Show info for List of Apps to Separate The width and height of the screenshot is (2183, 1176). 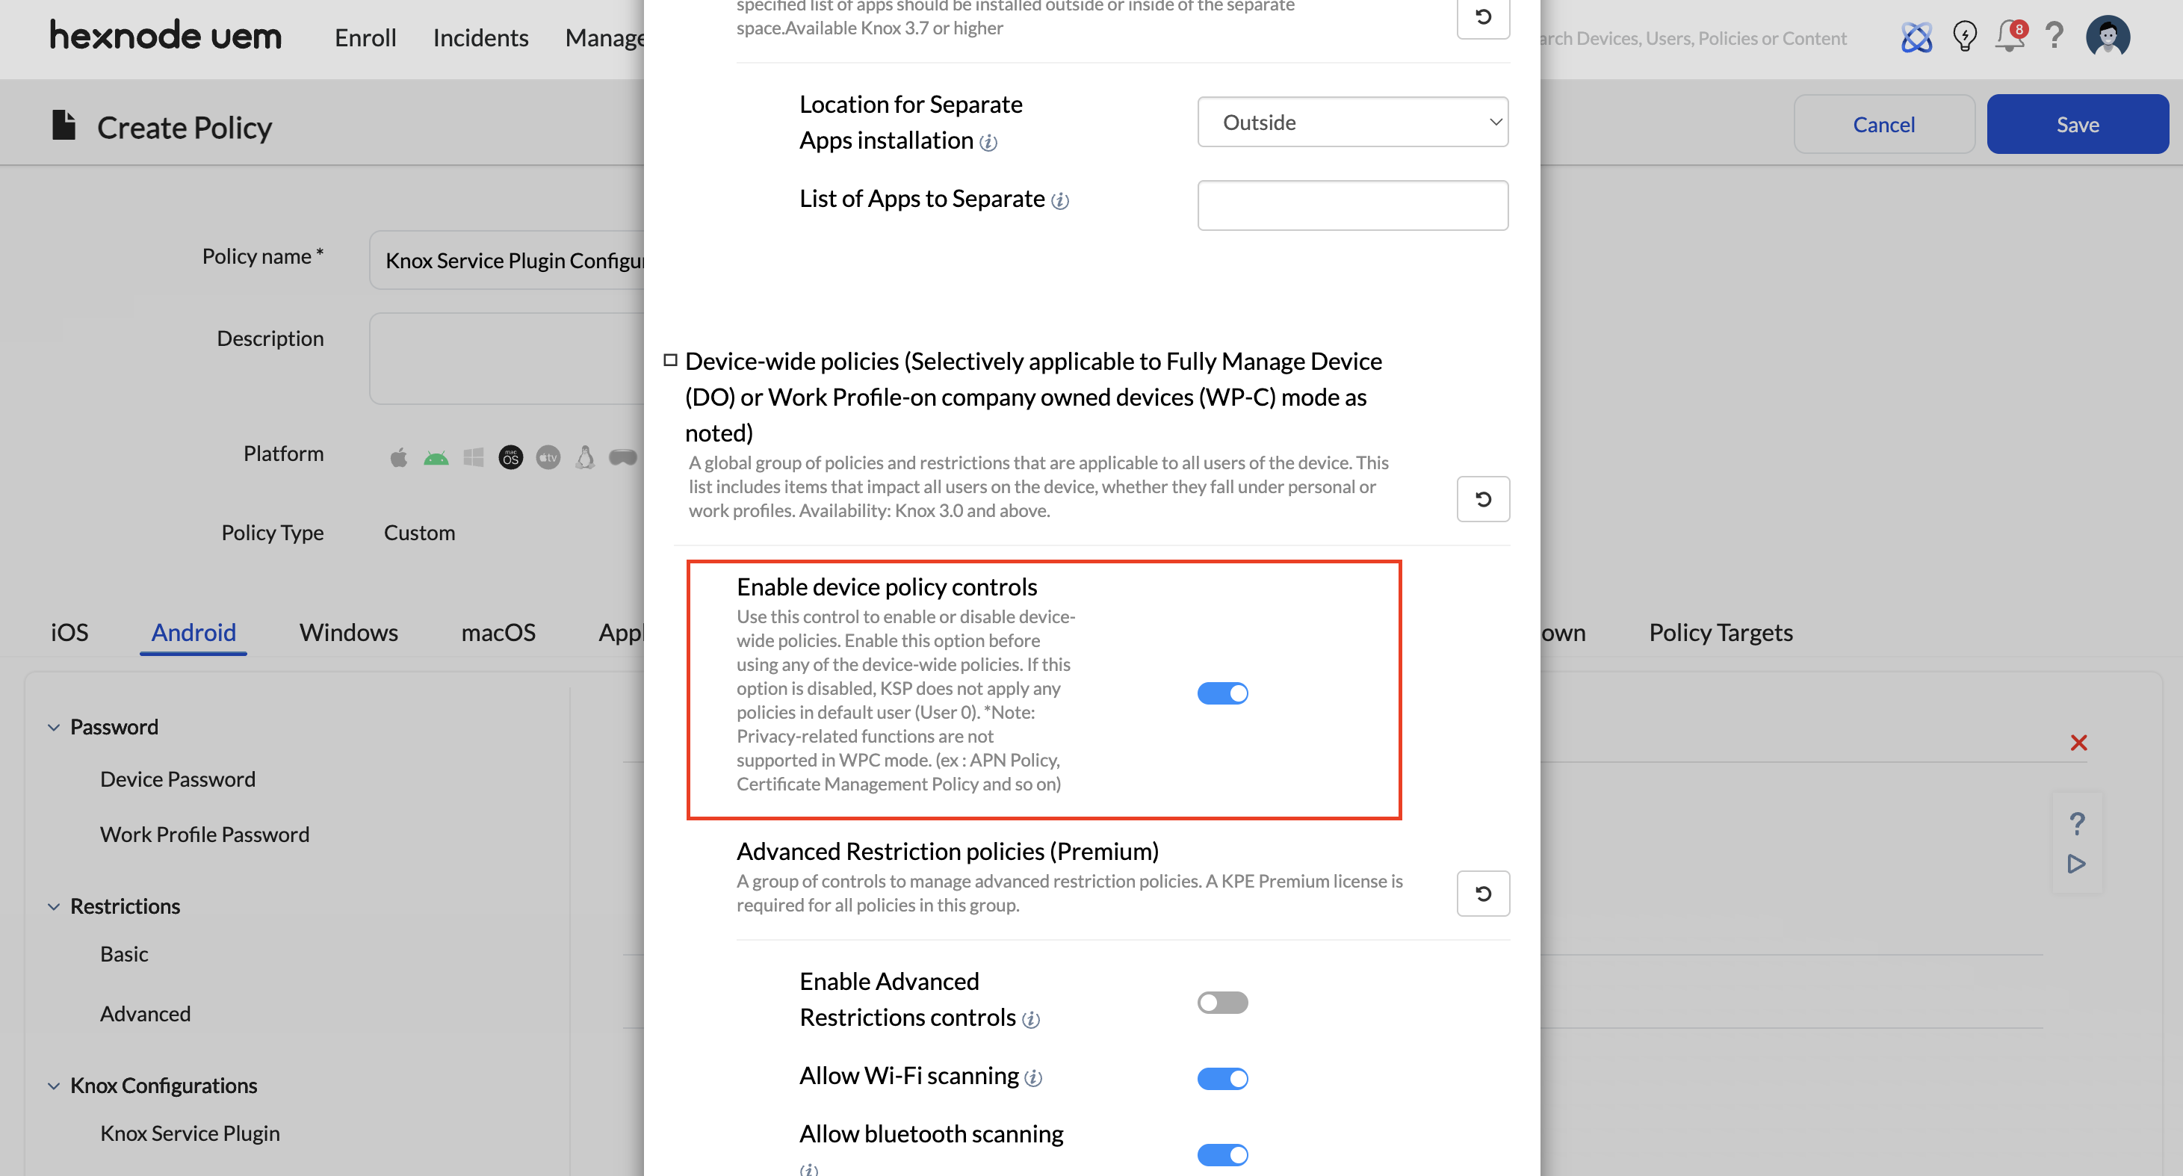pos(1059,201)
